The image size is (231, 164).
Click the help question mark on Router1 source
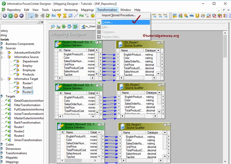pyautogui.click(x=97, y=42)
